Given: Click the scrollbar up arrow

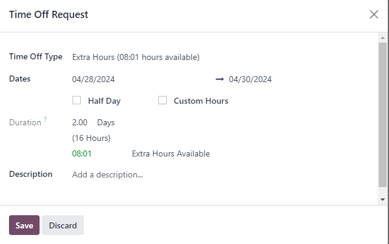Looking at the screenshot, I should 382,38.
